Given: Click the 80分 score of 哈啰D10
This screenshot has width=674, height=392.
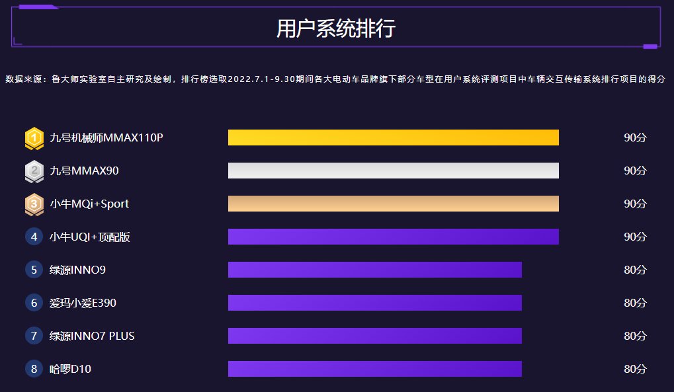Looking at the screenshot, I should (635, 369).
